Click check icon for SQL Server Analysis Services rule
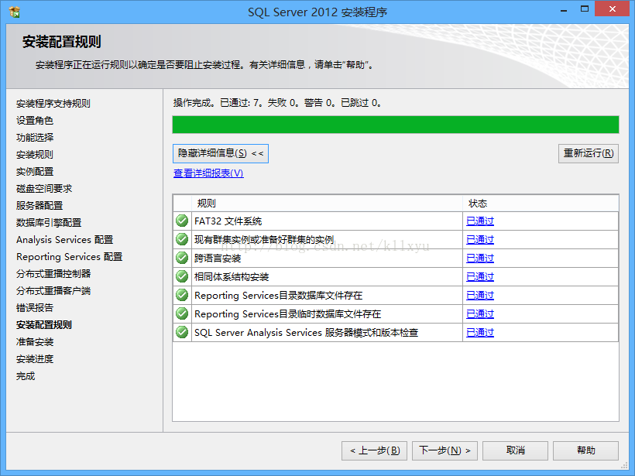Viewport: 635px width, 476px height. pos(182,332)
